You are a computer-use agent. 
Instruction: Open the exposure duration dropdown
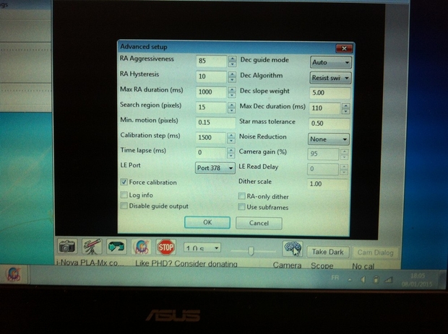202,248
